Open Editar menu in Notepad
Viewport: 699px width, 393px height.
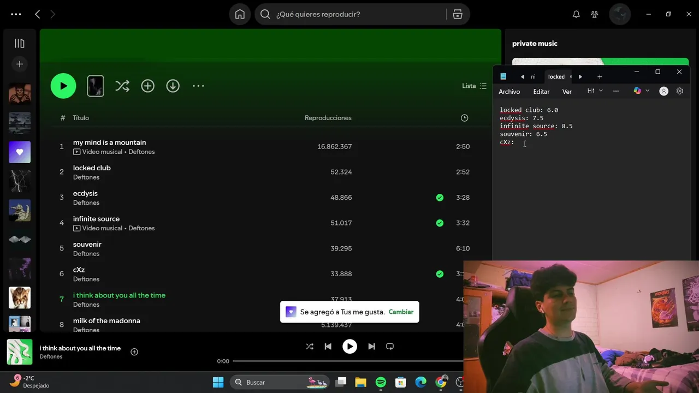pyautogui.click(x=541, y=92)
